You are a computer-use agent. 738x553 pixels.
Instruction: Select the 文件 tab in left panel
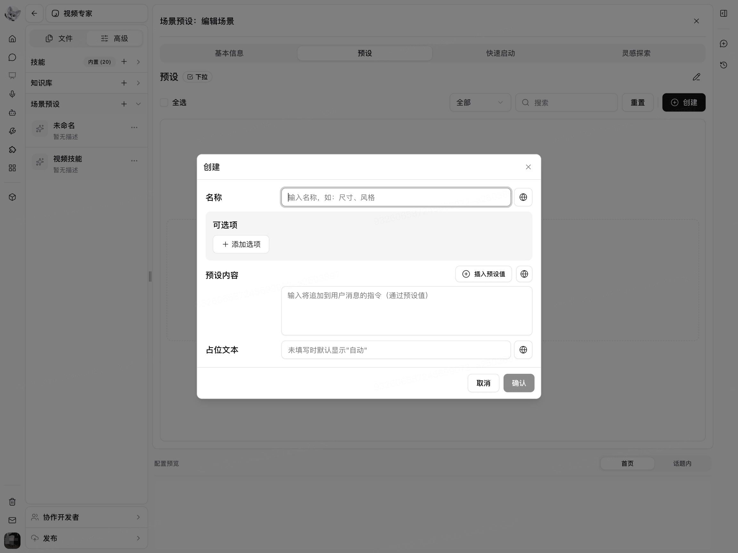point(59,38)
